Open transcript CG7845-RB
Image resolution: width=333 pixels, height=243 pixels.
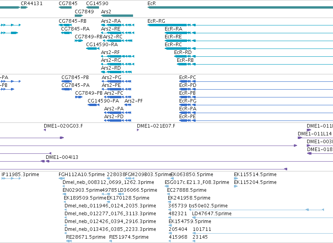pos(73,21)
